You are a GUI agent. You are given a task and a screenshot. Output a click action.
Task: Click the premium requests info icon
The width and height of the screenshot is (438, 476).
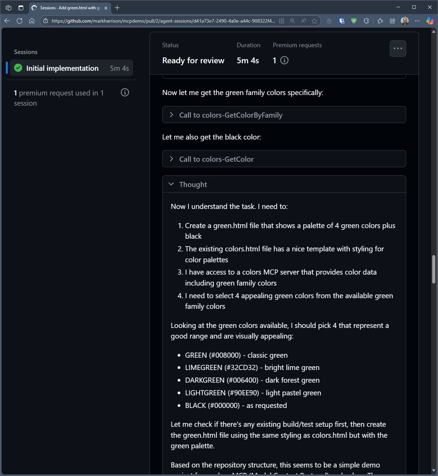(x=284, y=61)
